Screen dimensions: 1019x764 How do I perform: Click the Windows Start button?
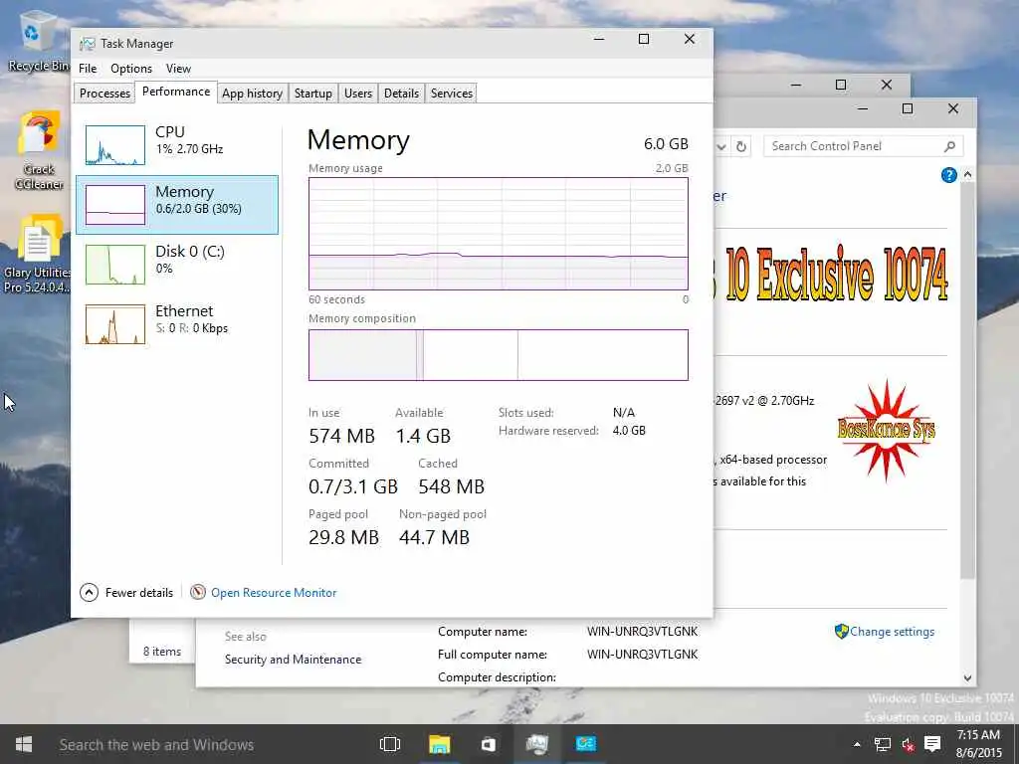tap(24, 744)
